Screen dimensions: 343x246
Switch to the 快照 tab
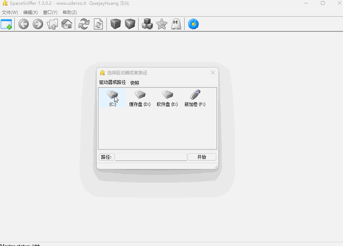135,83
